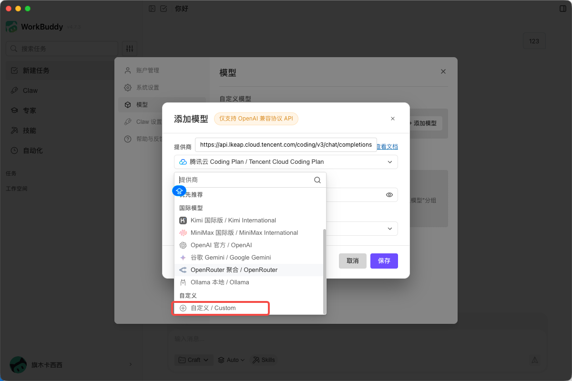Screen dimensions: 572x381
Task: Open the task filter sliders icon
Action: pyautogui.click(x=129, y=48)
